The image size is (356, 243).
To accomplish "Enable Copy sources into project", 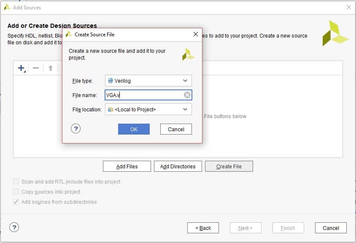I will (16, 192).
